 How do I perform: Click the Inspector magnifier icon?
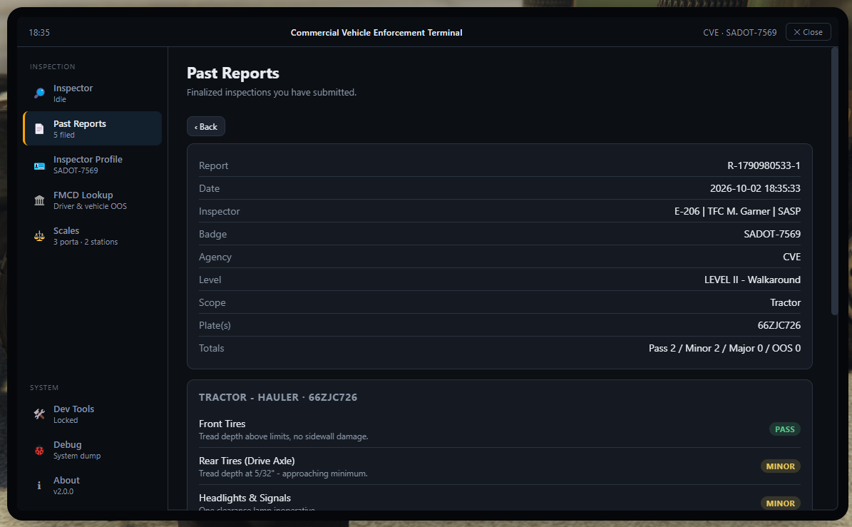(x=39, y=93)
